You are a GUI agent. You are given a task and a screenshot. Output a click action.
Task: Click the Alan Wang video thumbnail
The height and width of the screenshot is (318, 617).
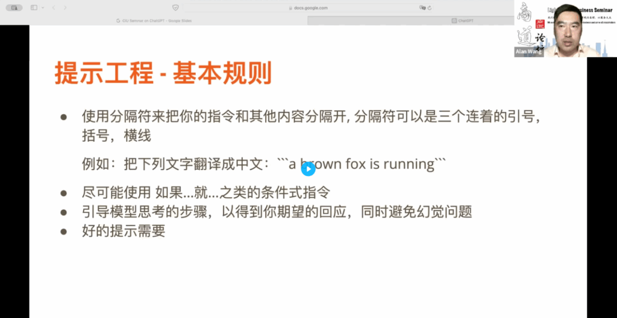tap(565, 29)
